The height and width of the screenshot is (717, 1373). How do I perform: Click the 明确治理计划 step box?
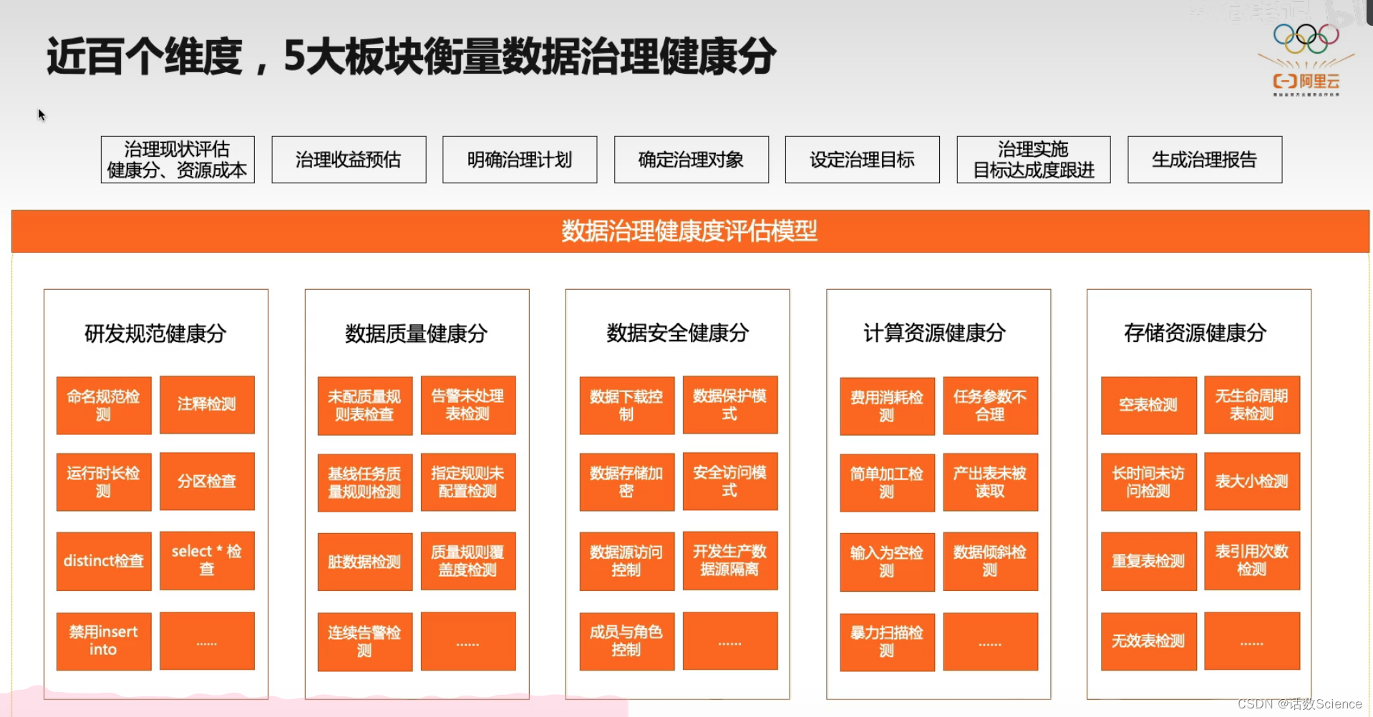tap(520, 160)
